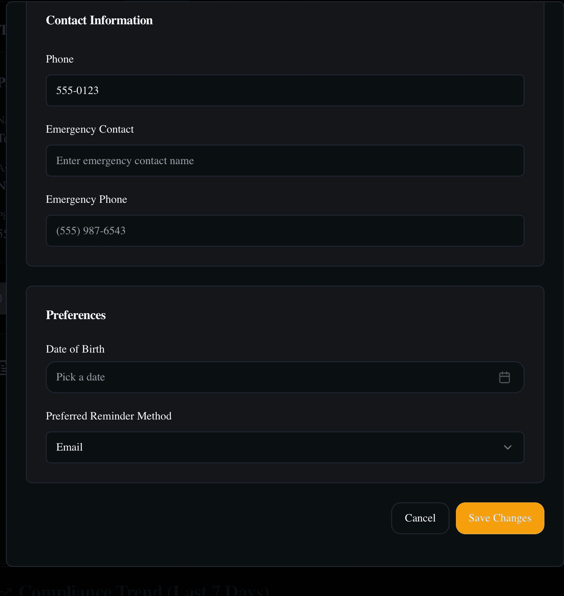Click the Contact Information heading
Screen dimensions: 564x596
99,20
